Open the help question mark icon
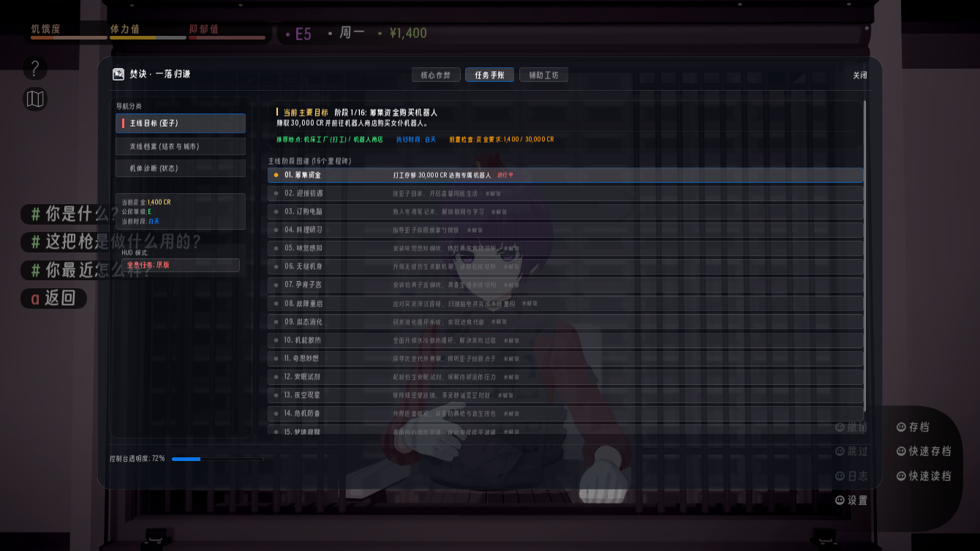Screen dimensions: 980x551 coord(35,68)
